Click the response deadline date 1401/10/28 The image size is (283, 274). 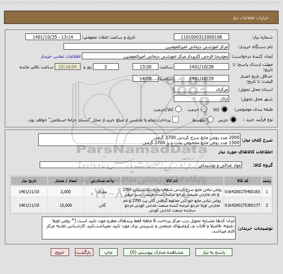[201, 67]
